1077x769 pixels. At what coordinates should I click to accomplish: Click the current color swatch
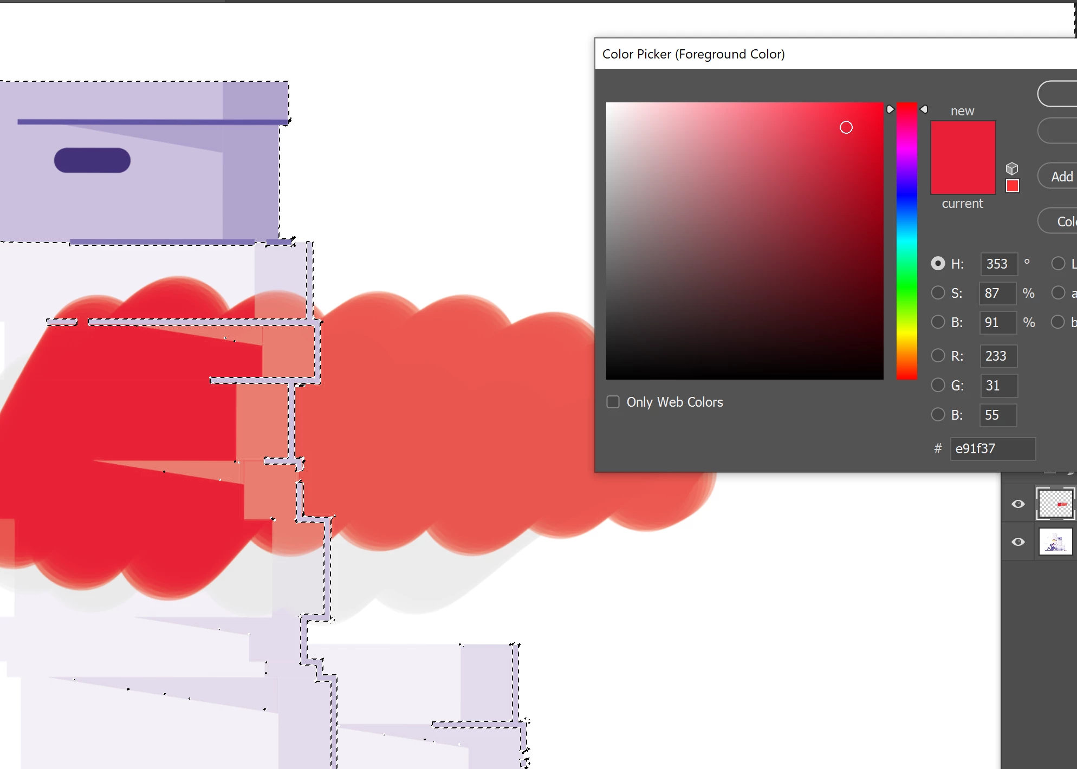[x=963, y=178]
